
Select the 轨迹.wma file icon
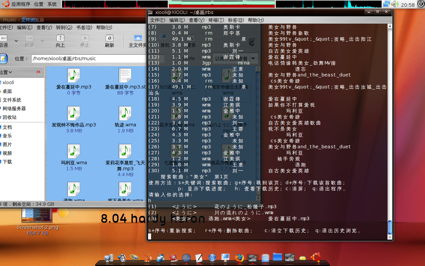pos(125,113)
